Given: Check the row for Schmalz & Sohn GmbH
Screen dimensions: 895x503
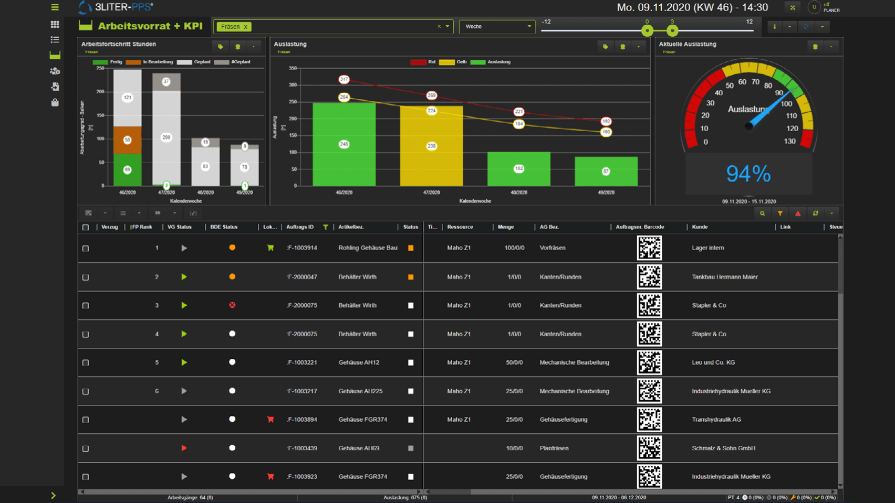Looking at the screenshot, I should tap(86, 448).
